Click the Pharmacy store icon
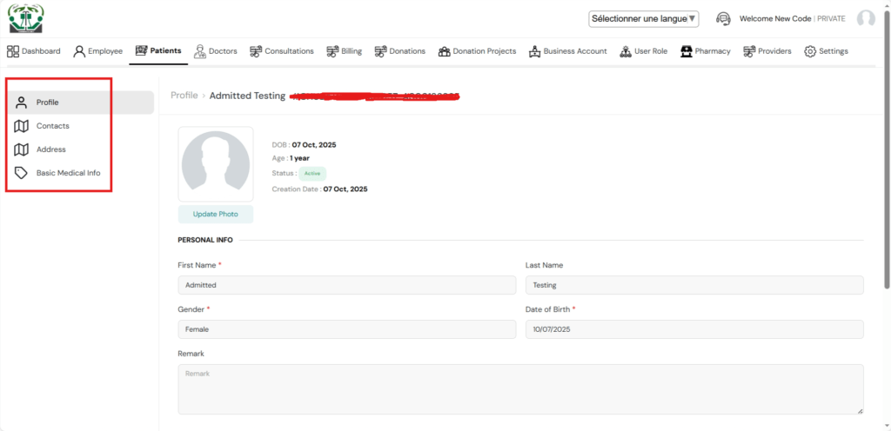891x431 pixels. 687,51
